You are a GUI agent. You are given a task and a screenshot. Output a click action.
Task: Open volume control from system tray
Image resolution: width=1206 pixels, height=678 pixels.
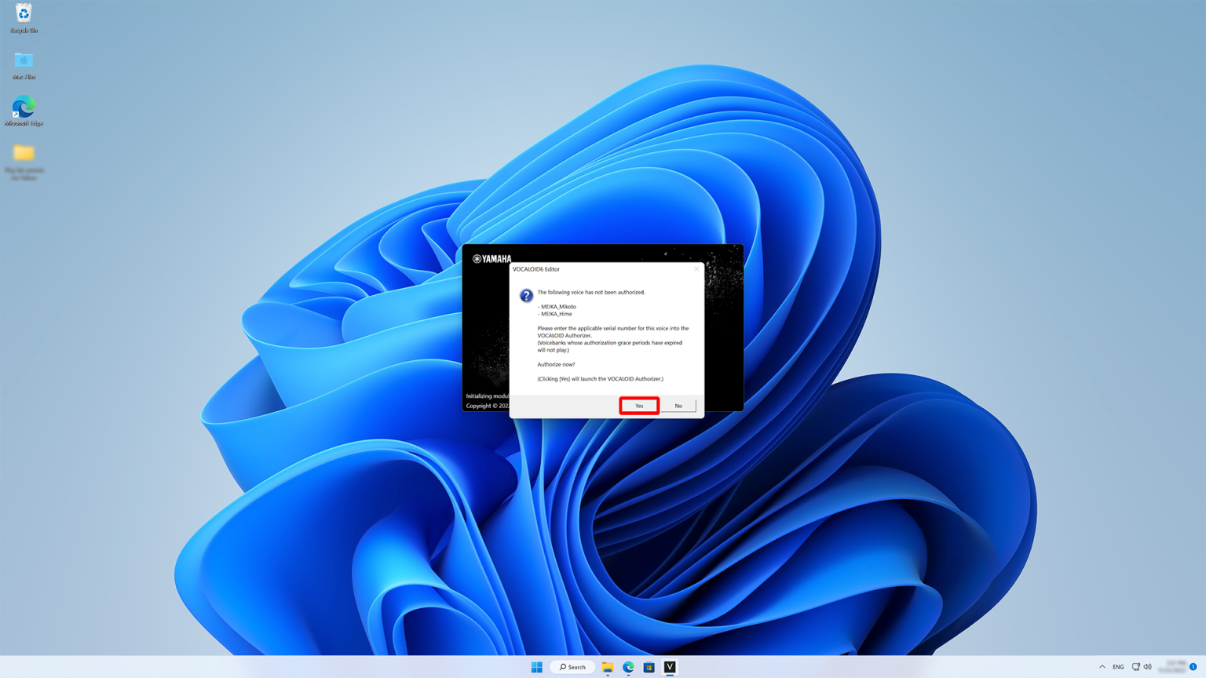[1148, 667]
